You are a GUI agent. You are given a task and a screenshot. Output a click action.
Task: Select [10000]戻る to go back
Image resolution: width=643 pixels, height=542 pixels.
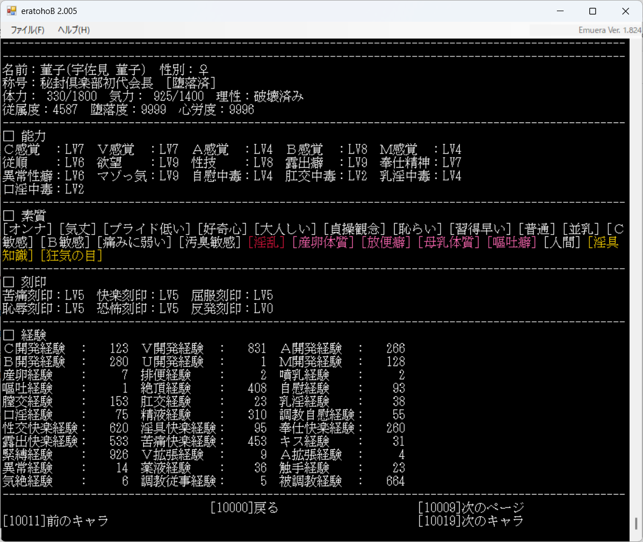pos(244,508)
